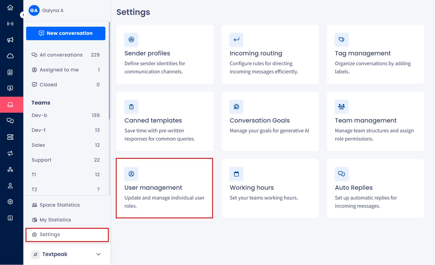The height and width of the screenshot is (265, 435).
Task: Click the broadcast signal icon in the rail
Action: click(10, 24)
